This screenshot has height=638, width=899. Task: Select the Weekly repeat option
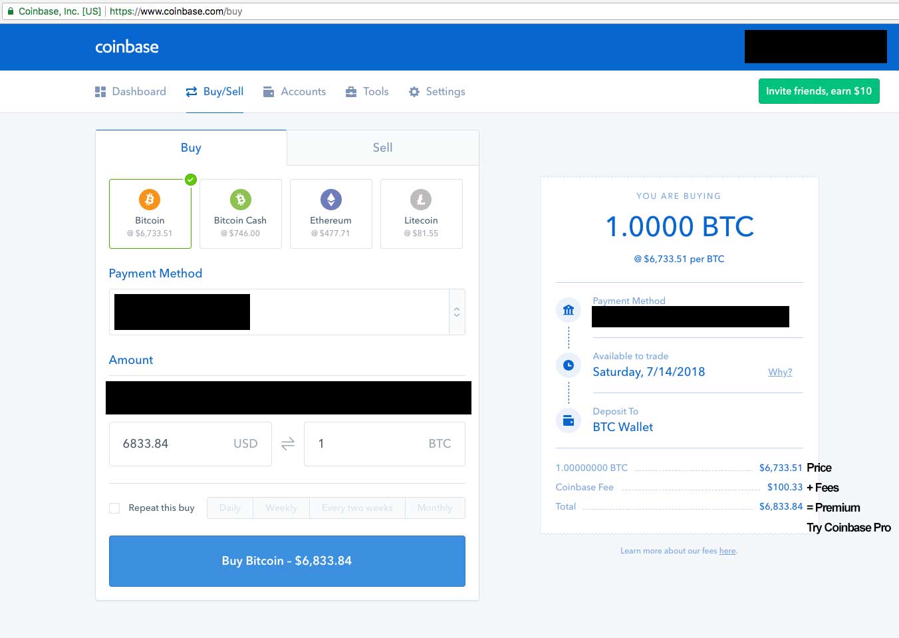point(281,508)
